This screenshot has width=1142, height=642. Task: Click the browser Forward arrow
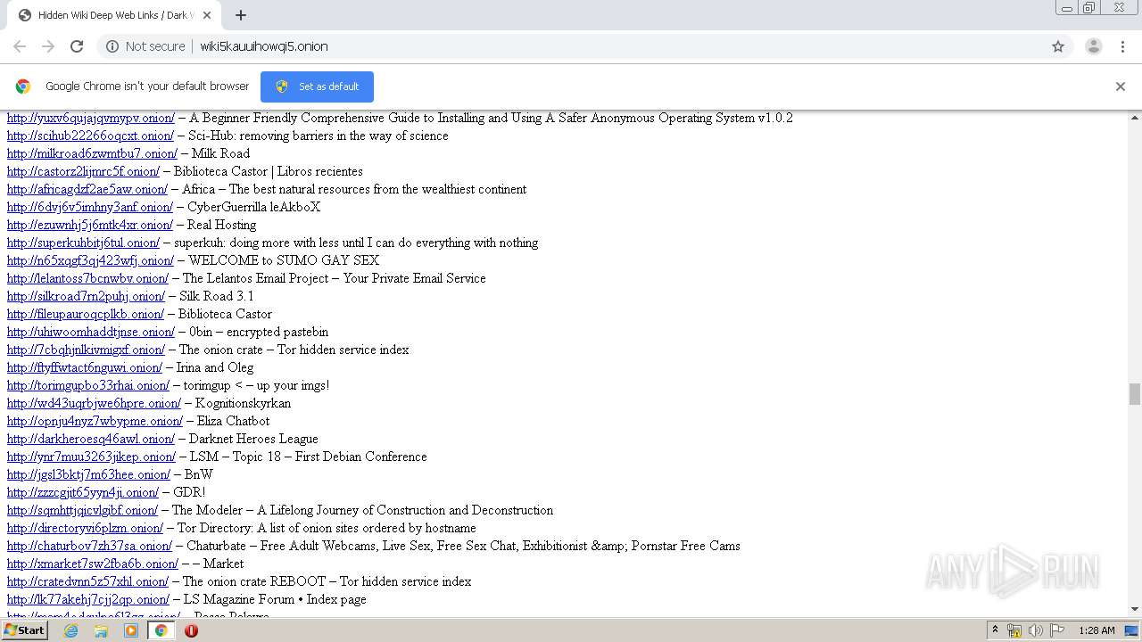(48, 46)
